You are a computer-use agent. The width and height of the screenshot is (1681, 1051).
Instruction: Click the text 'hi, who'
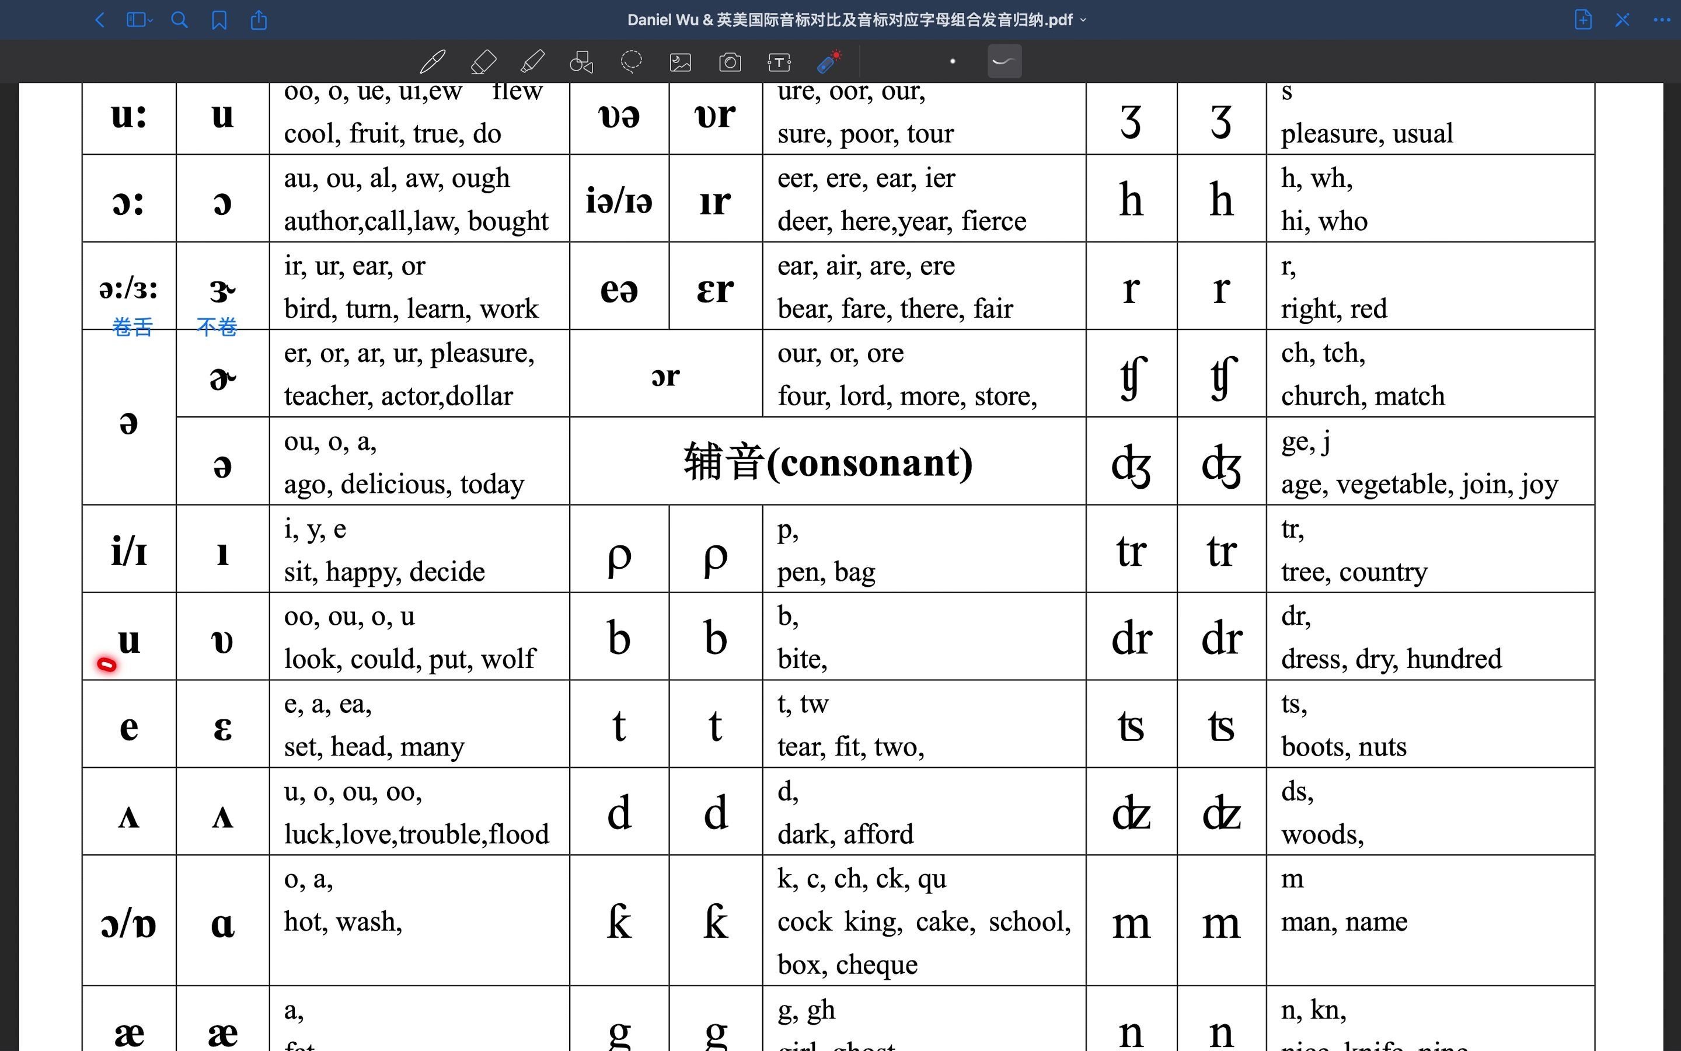tap(1324, 221)
